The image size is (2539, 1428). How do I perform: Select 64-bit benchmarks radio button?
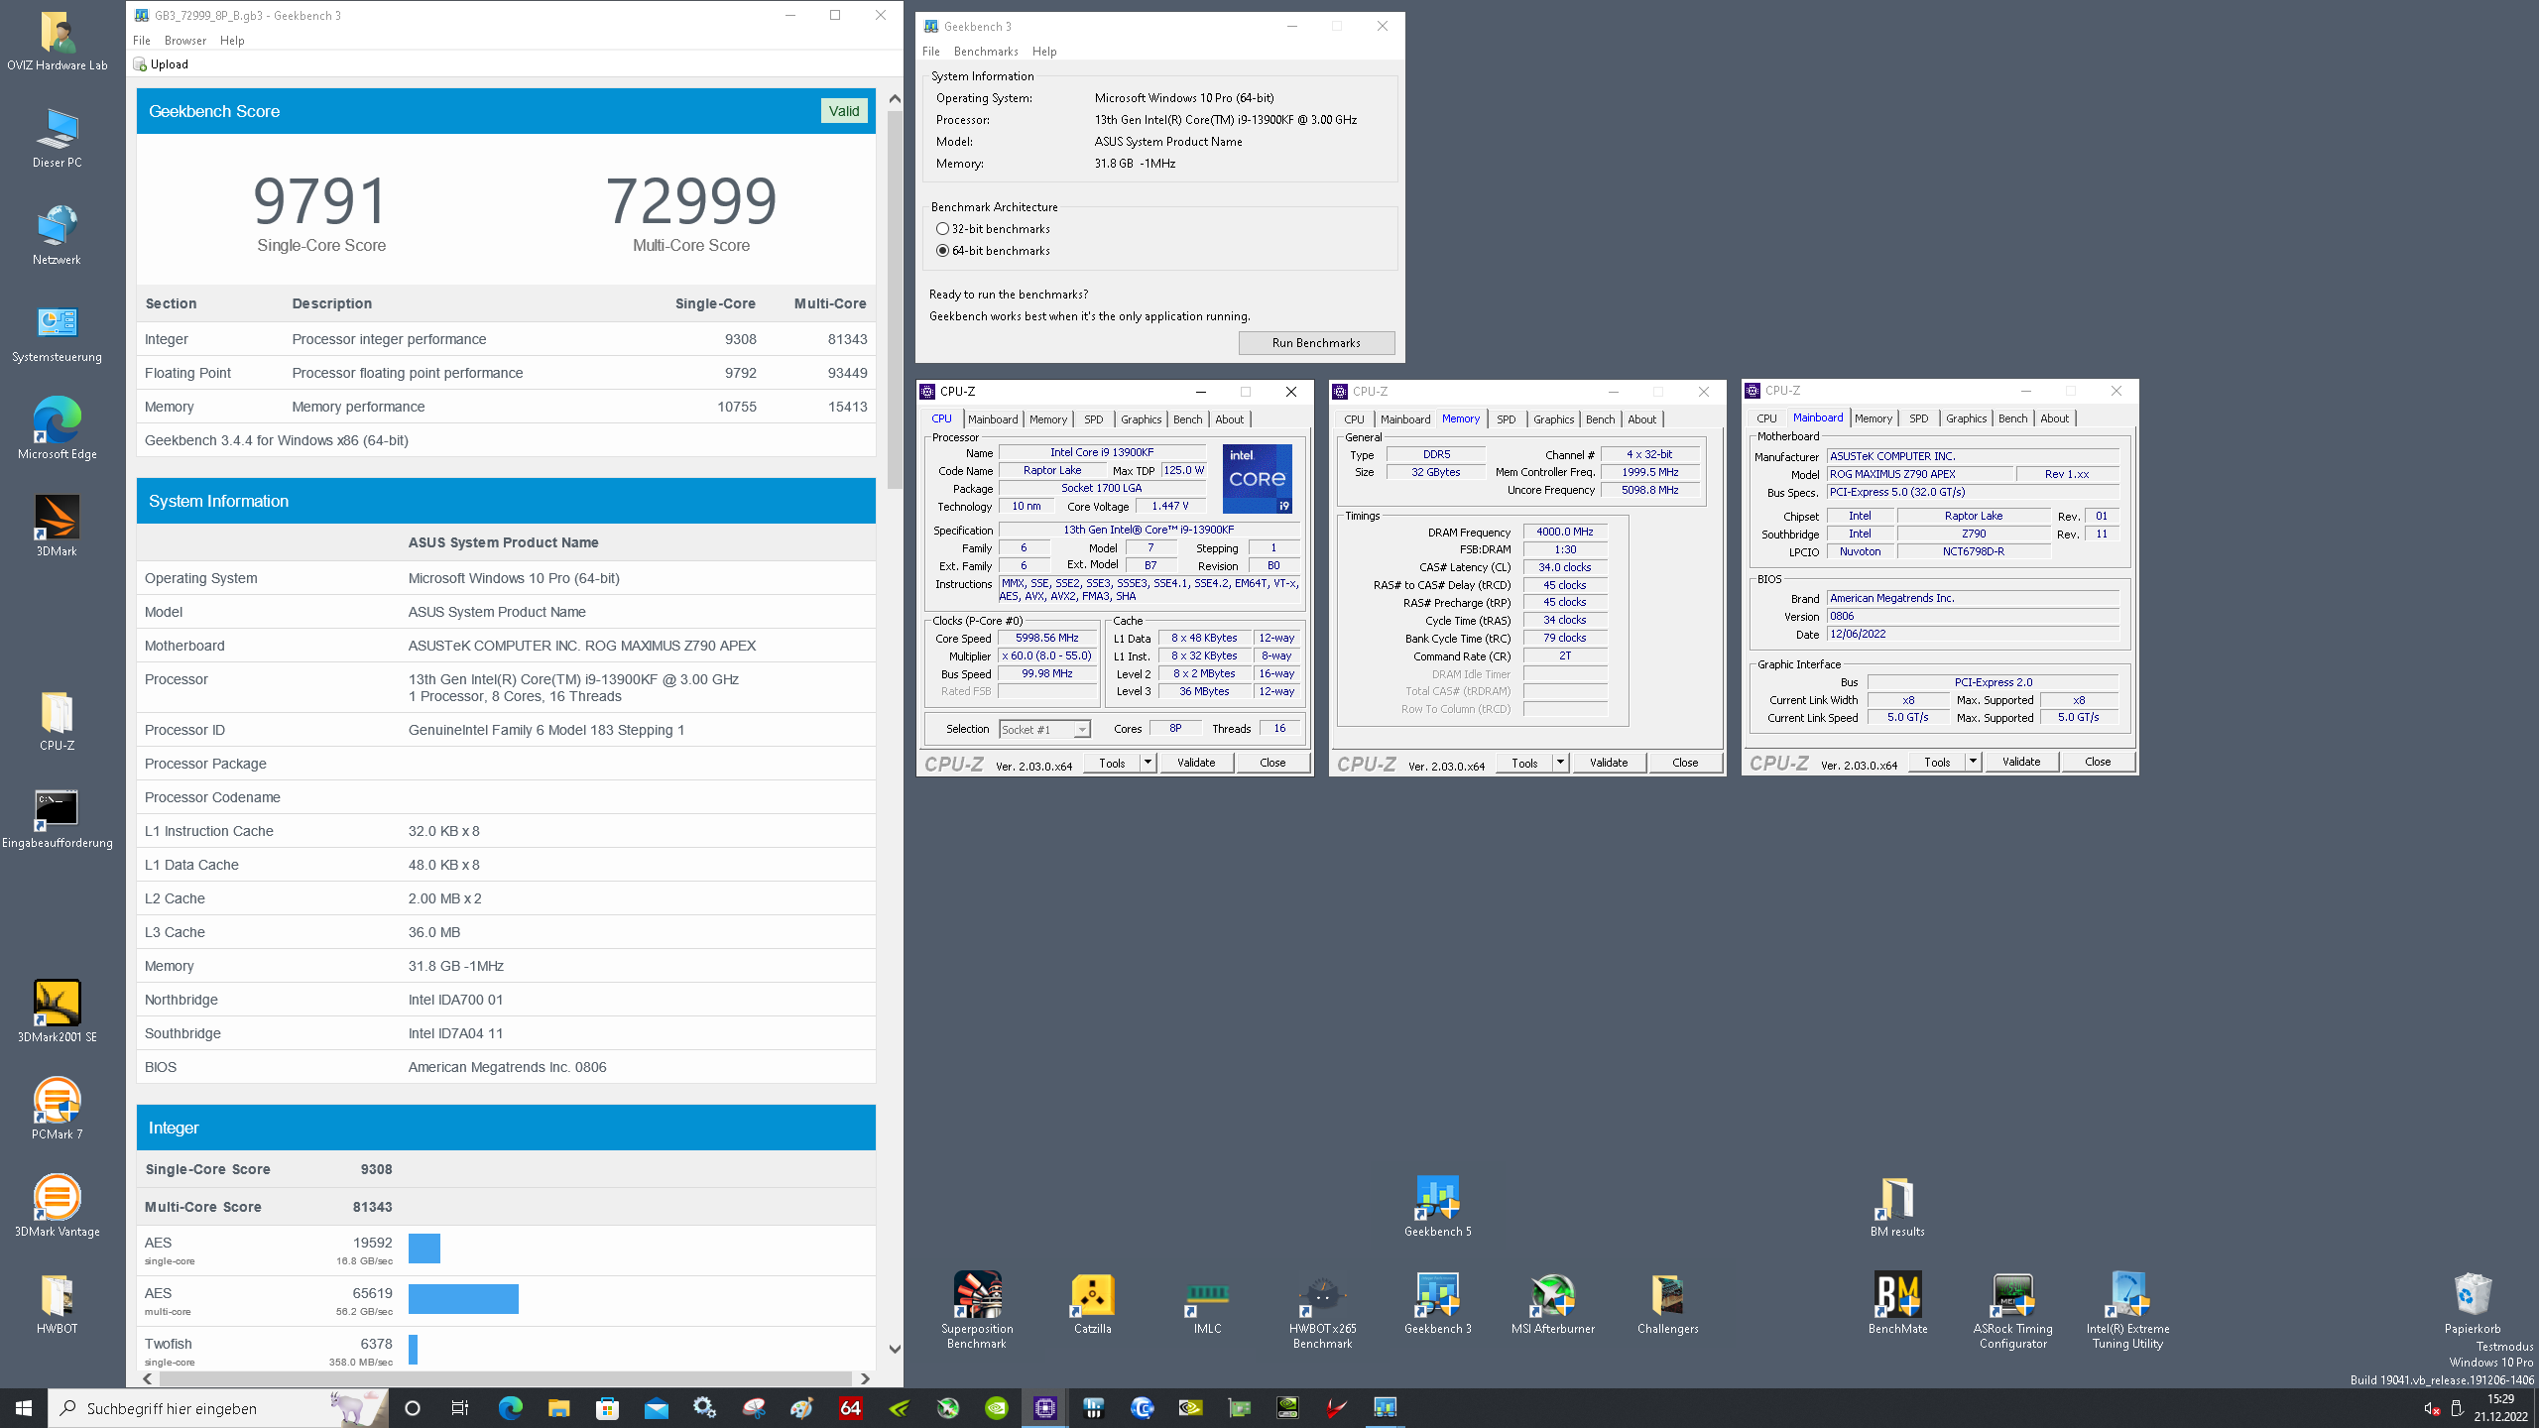click(942, 251)
